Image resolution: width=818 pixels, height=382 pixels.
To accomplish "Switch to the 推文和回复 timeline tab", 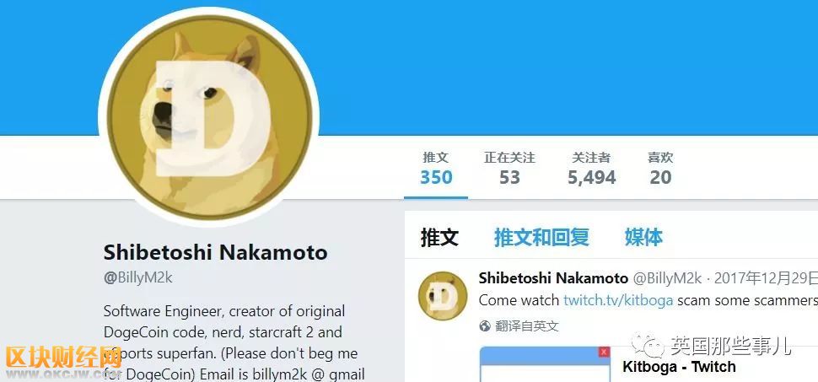I will coord(541,238).
